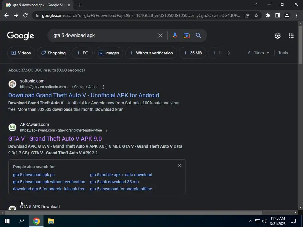Open Windows notification center
Screen dimensions: 303x227
click(293, 221)
